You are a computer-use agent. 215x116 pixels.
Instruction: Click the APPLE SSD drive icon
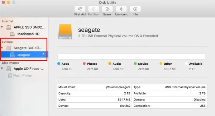click(9, 27)
